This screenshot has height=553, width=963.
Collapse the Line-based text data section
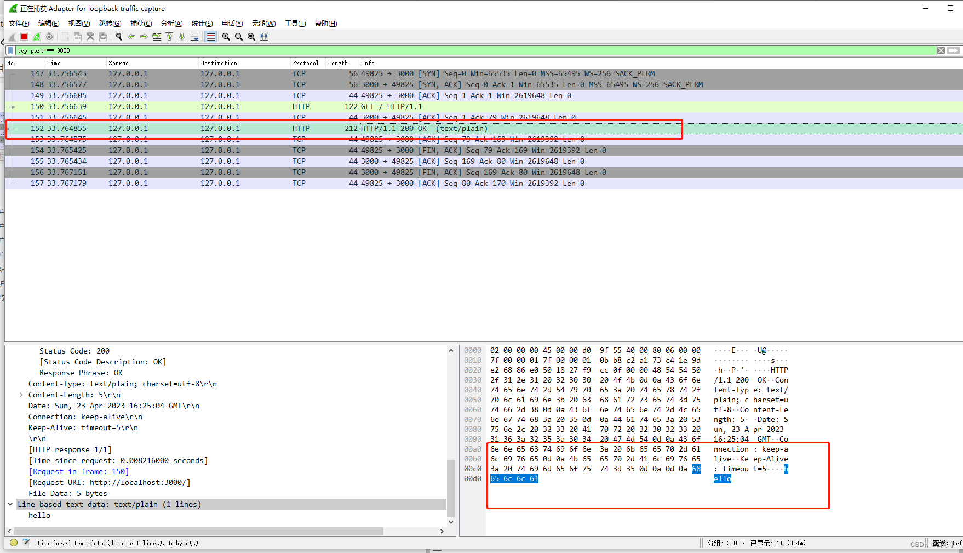tap(10, 504)
